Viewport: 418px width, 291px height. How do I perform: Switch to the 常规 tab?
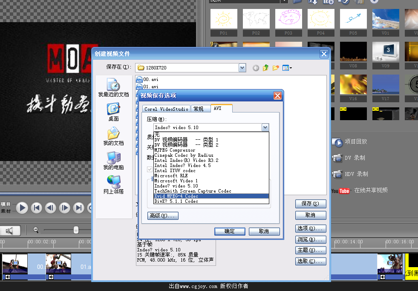(x=200, y=109)
